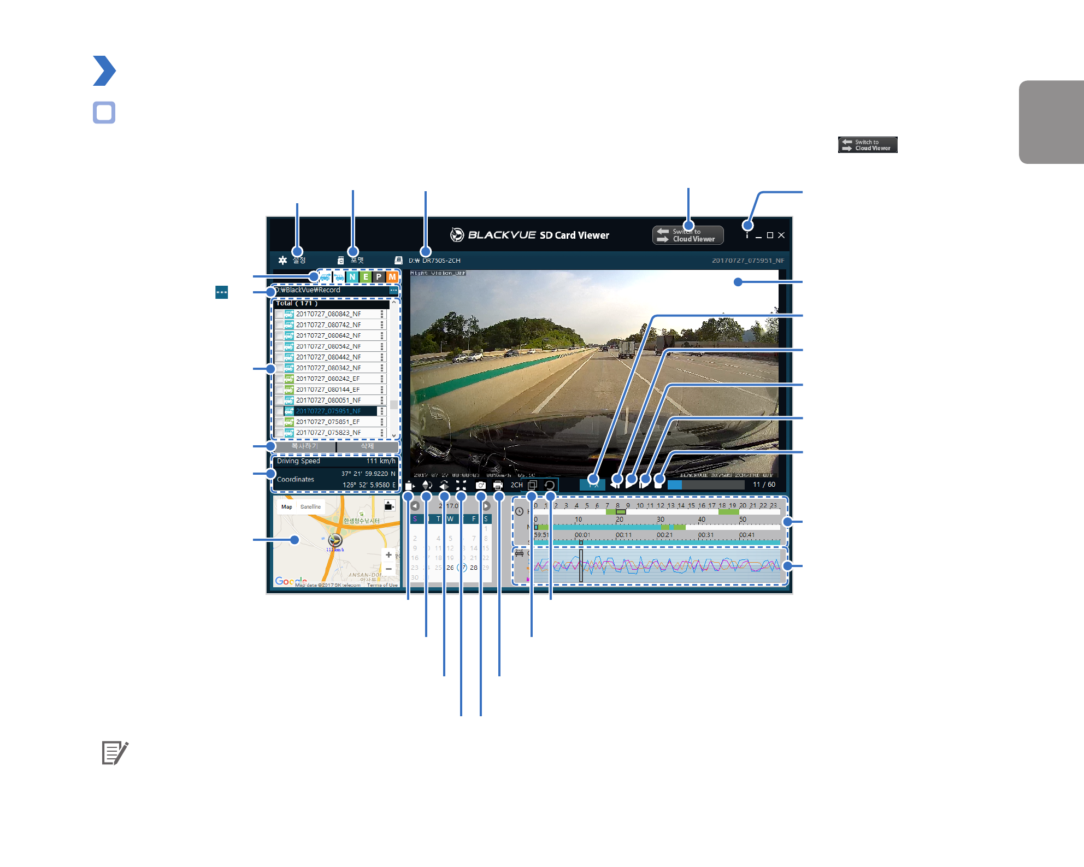Toggle the E event recordings filter
The height and width of the screenshot is (867, 1084).
tap(366, 277)
